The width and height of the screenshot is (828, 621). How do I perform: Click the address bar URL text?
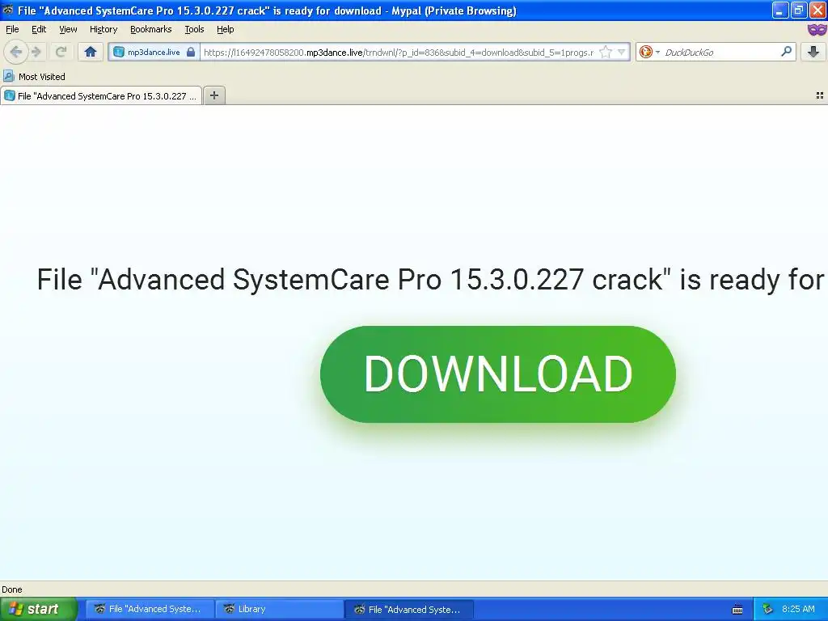tap(398, 53)
